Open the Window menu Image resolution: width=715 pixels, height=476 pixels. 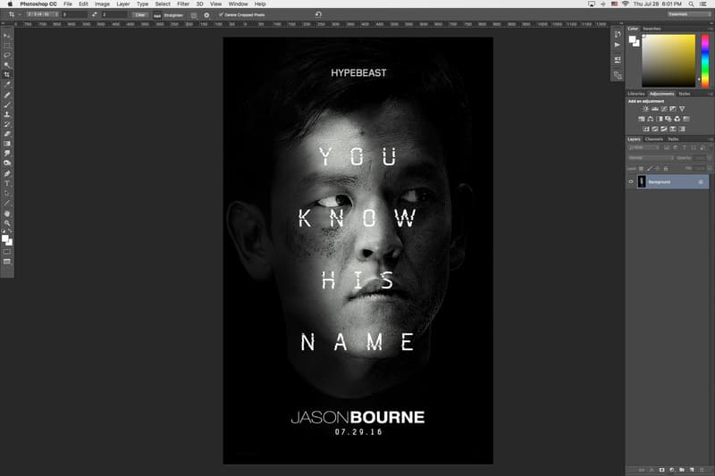(x=238, y=4)
